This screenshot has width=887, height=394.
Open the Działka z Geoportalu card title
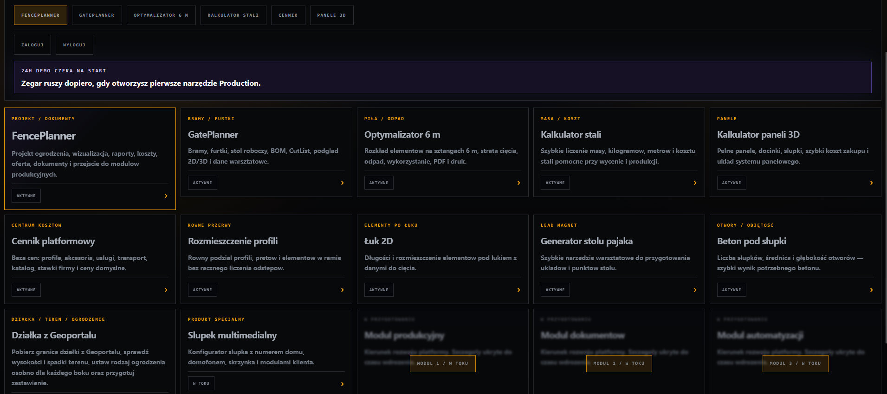54,335
